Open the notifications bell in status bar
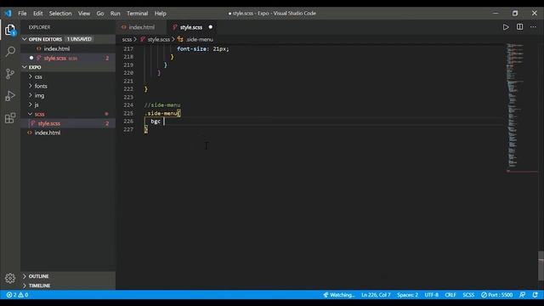Screen dimensions: 544x306 pyautogui.click(x=535, y=295)
